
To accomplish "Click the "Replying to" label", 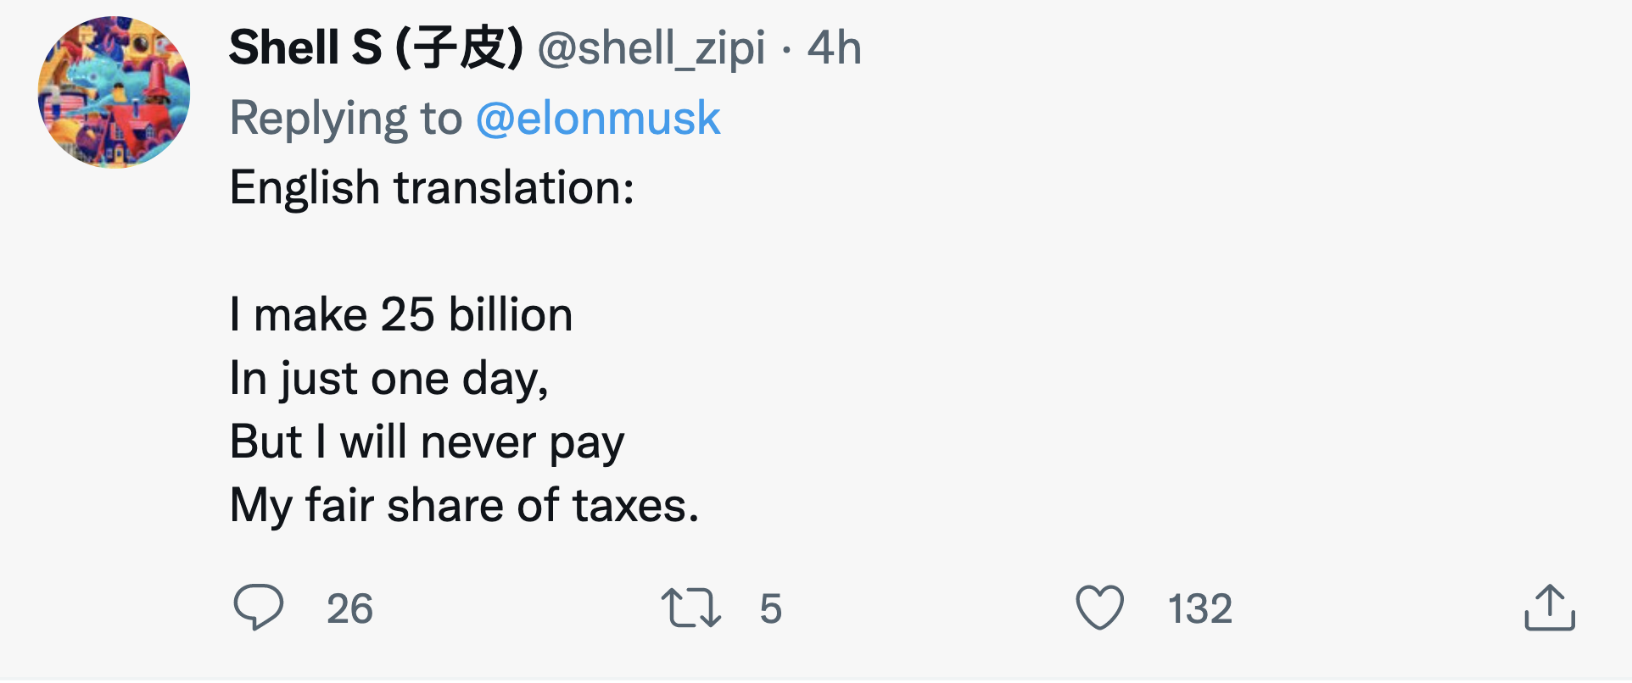I will pyautogui.click(x=346, y=118).
